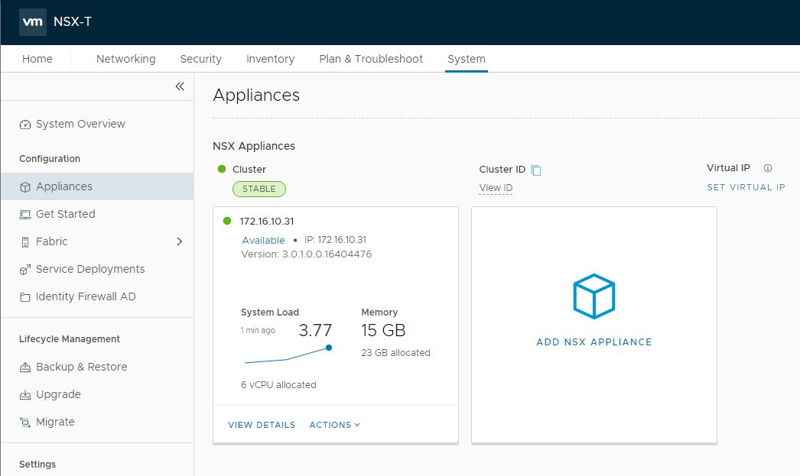Click the System Load graph data point
The height and width of the screenshot is (476, 800).
coord(329,348)
